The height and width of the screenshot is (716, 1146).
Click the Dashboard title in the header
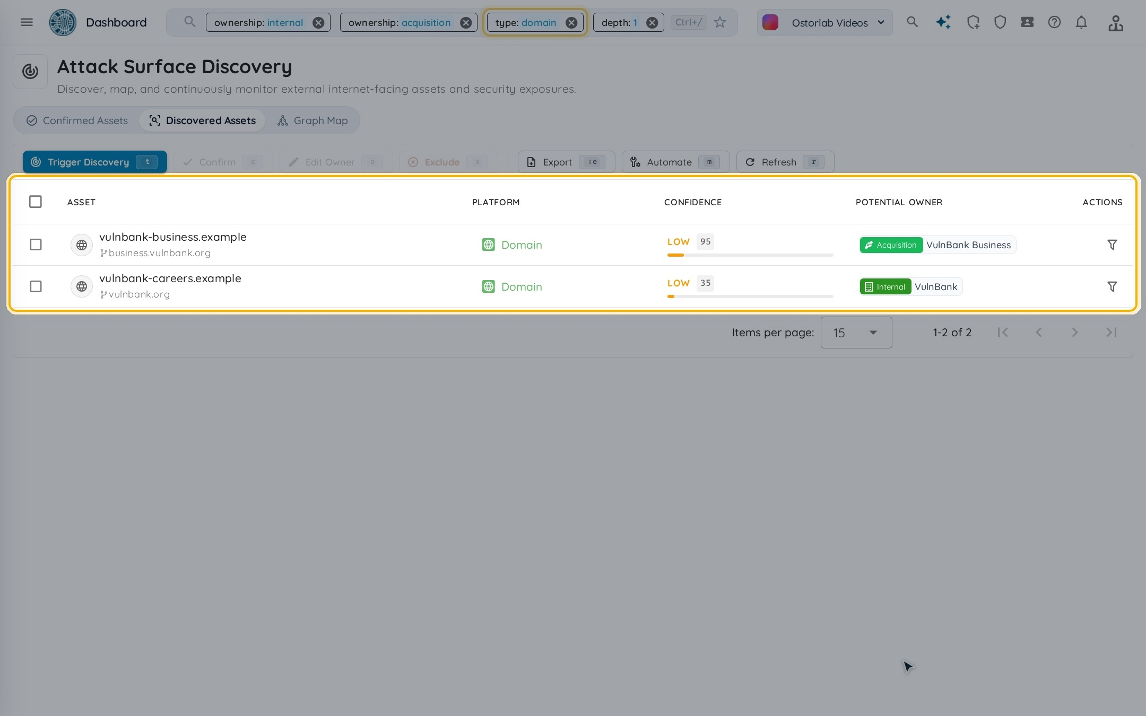116,22
